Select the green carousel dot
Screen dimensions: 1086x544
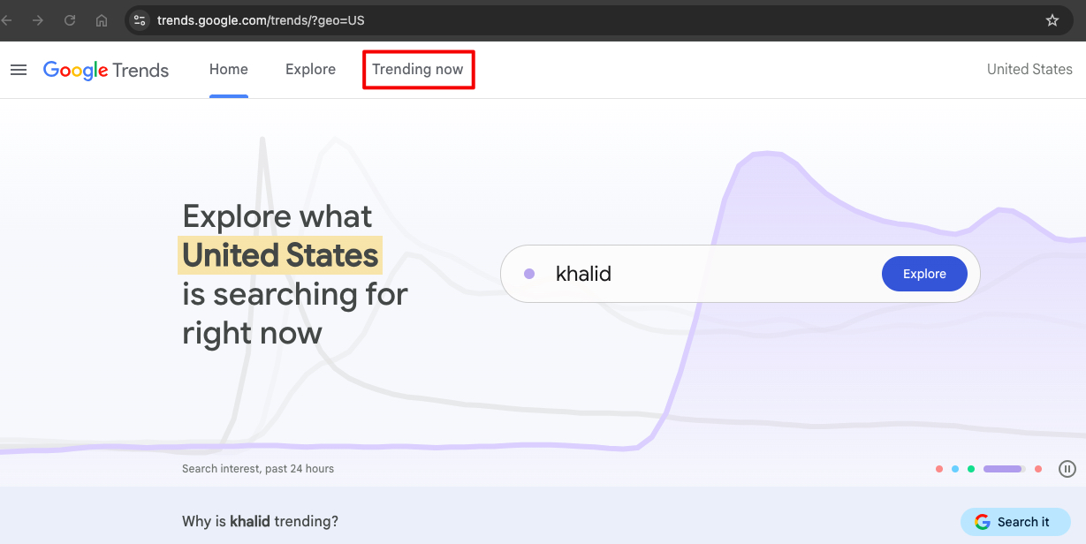click(971, 469)
